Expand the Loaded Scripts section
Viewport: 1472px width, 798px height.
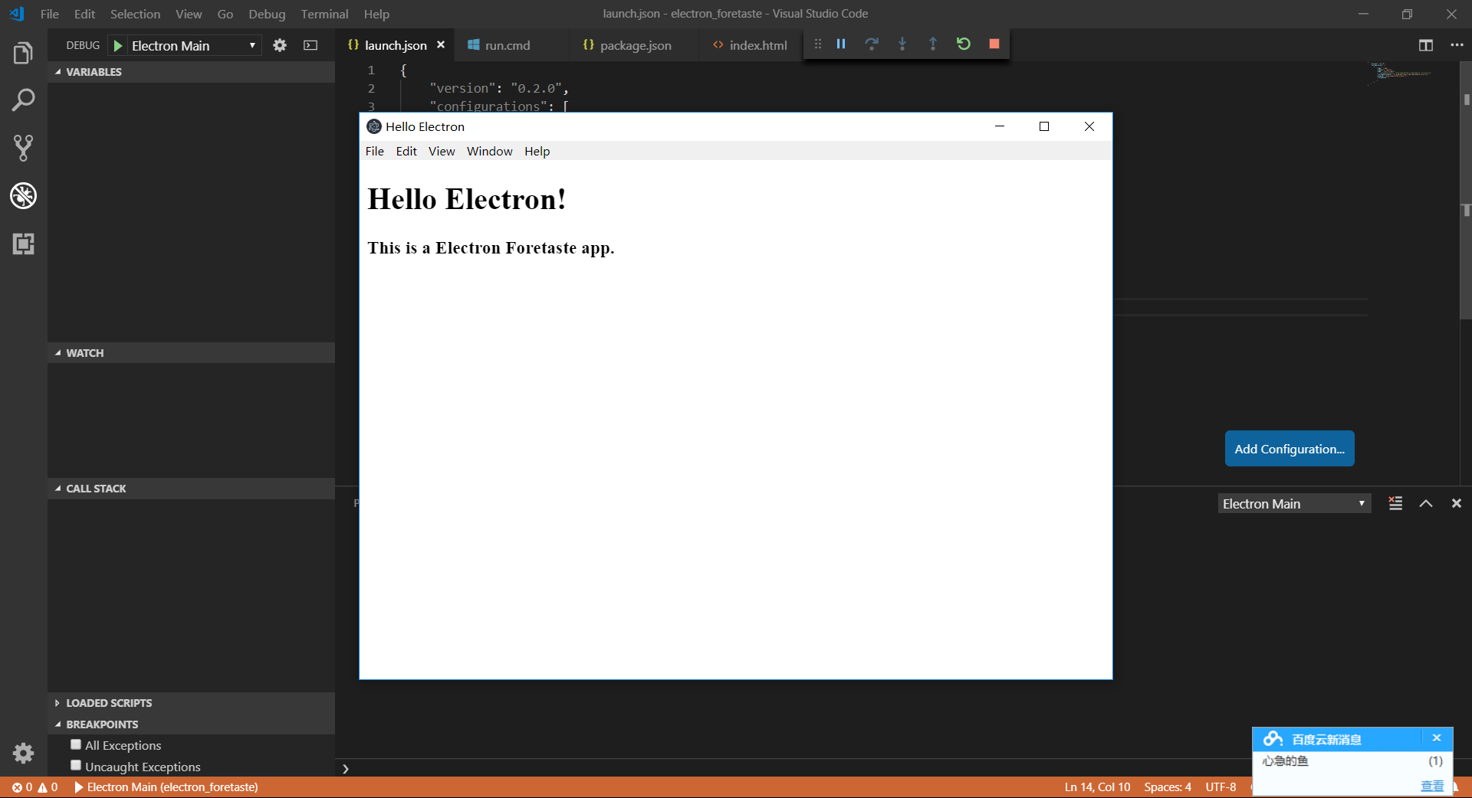[108, 703]
